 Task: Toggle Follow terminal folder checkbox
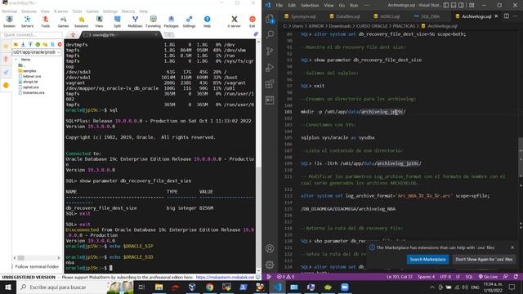click(x=13, y=267)
